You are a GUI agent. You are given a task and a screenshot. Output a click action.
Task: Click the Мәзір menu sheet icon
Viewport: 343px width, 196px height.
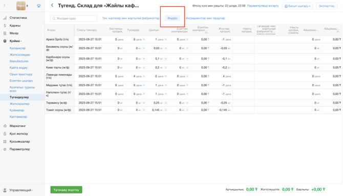pos(5,33)
